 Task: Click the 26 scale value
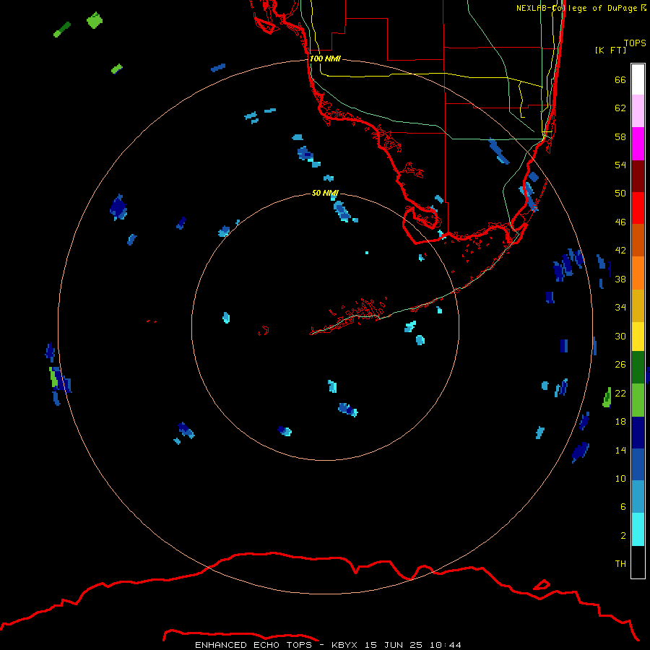(x=620, y=365)
